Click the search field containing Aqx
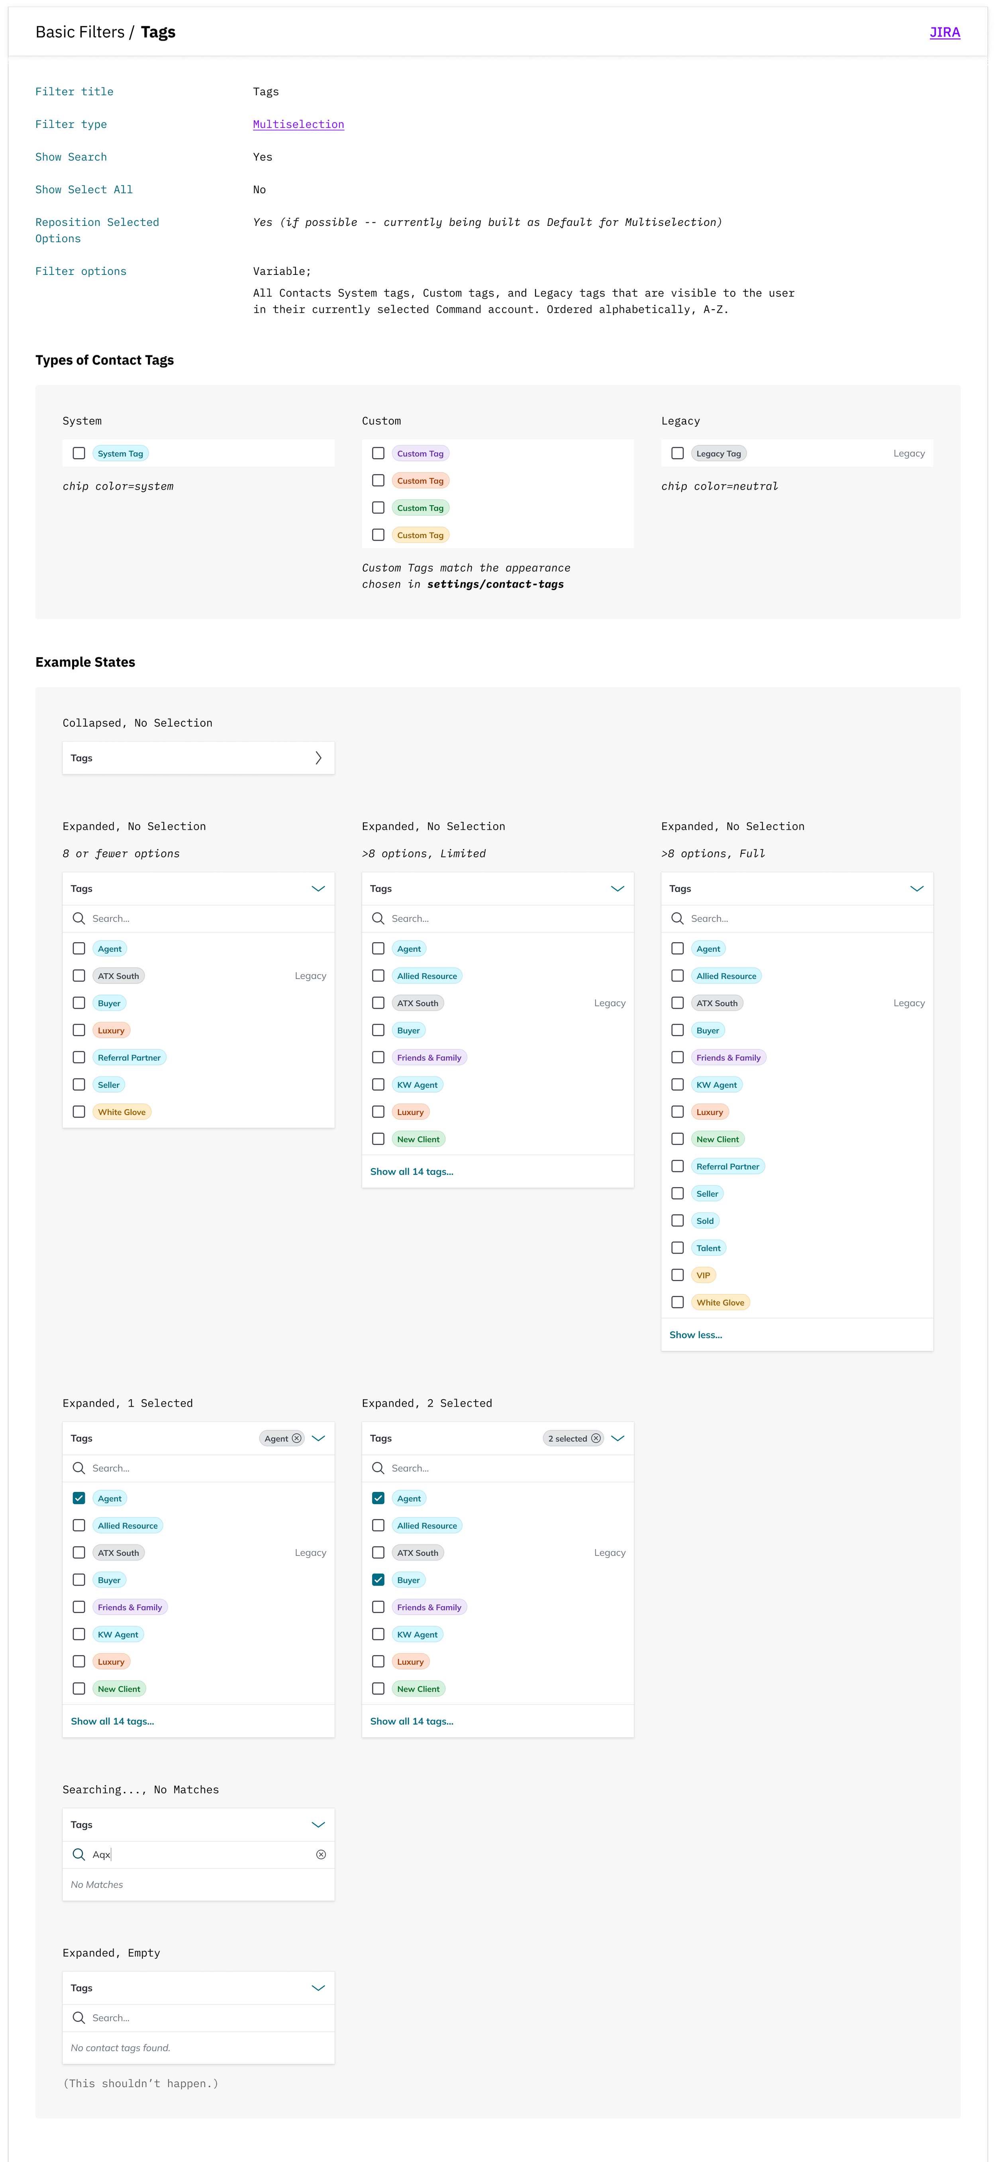 tap(198, 1854)
